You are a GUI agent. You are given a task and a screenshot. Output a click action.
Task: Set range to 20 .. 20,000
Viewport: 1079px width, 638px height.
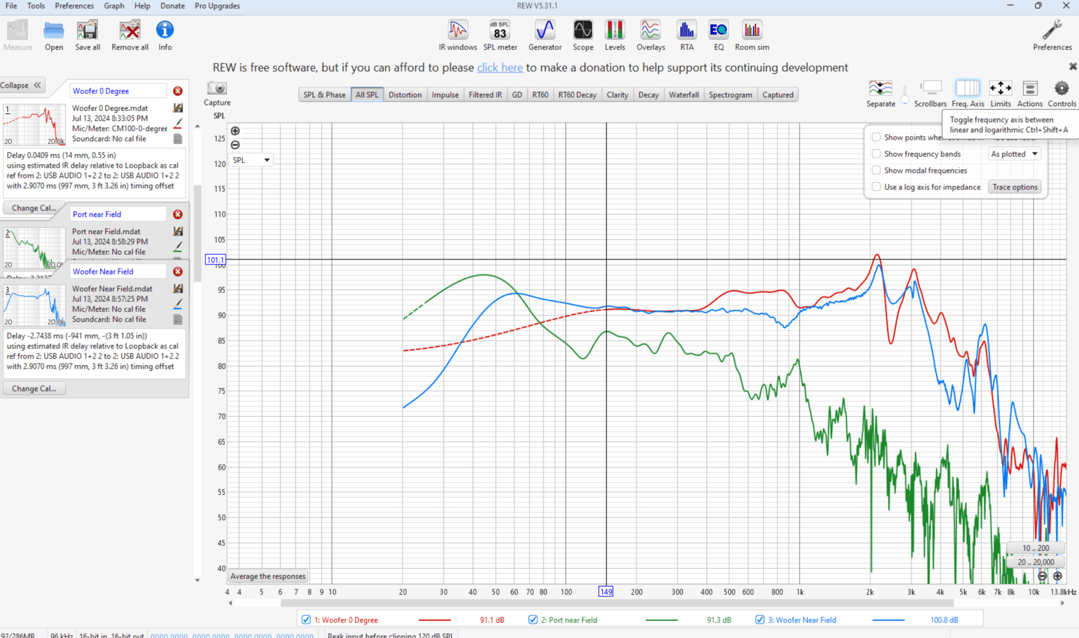tap(1035, 562)
